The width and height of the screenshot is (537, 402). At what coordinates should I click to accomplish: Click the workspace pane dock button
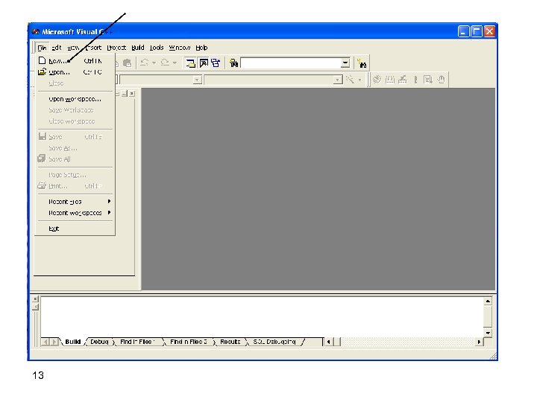tap(125, 94)
